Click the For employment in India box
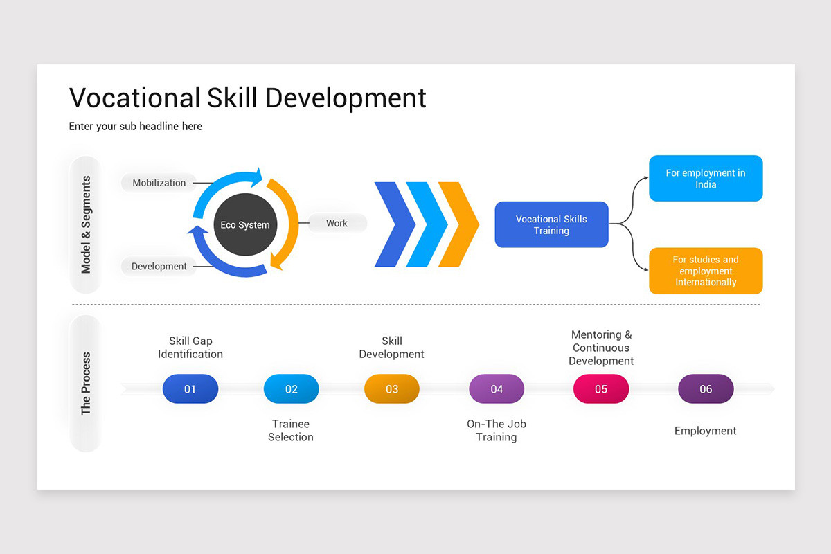831x554 pixels. tap(705, 178)
